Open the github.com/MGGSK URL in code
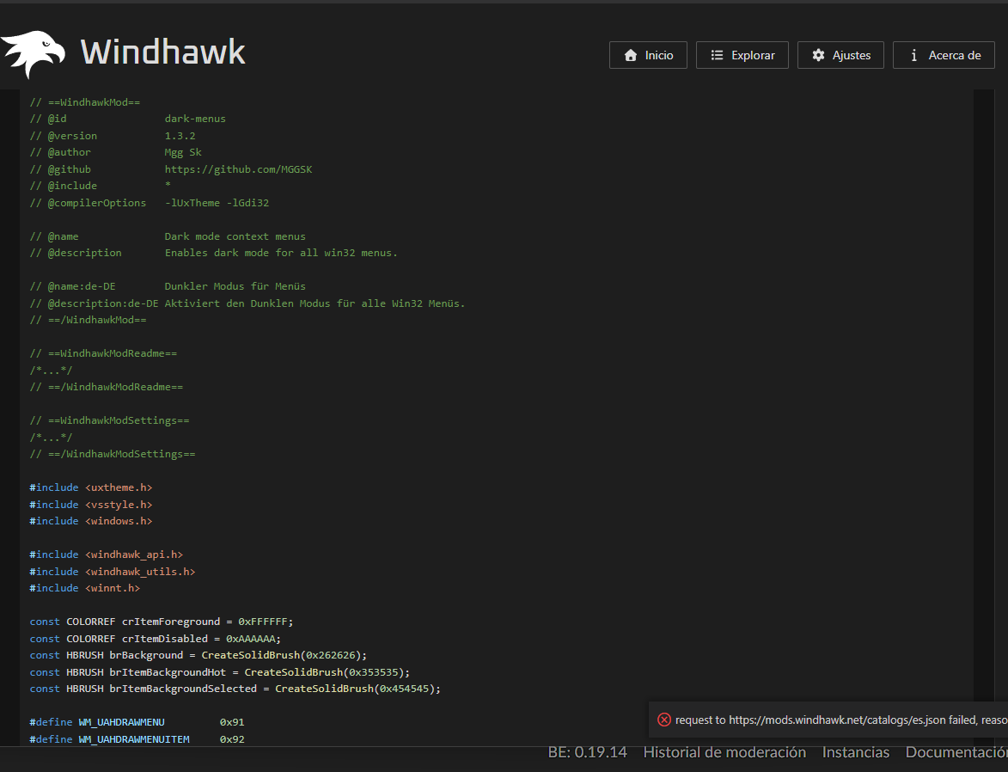 click(x=238, y=169)
